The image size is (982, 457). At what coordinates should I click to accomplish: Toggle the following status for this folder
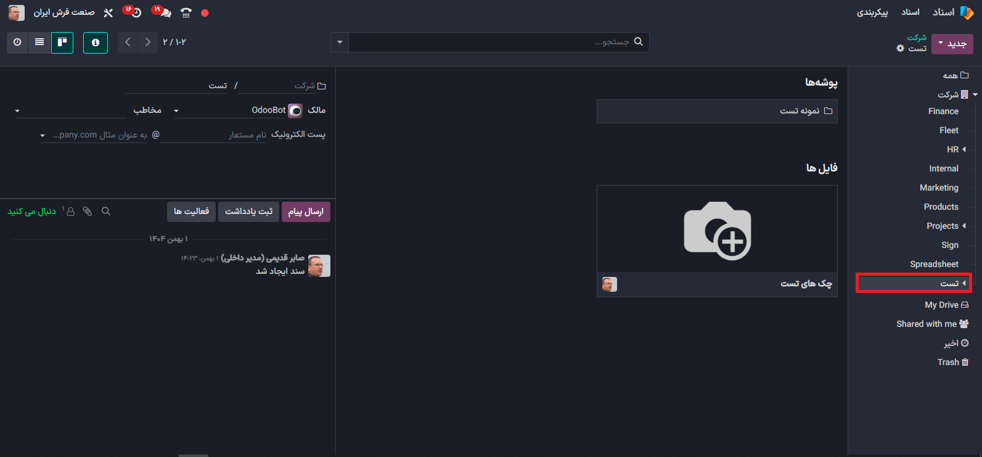pyautogui.click(x=32, y=212)
